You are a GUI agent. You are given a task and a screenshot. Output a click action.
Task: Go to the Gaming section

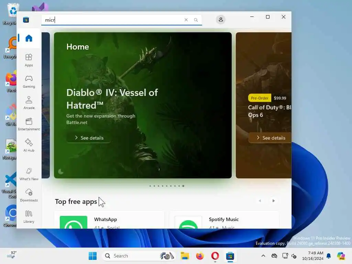click(x=29, y=81)
